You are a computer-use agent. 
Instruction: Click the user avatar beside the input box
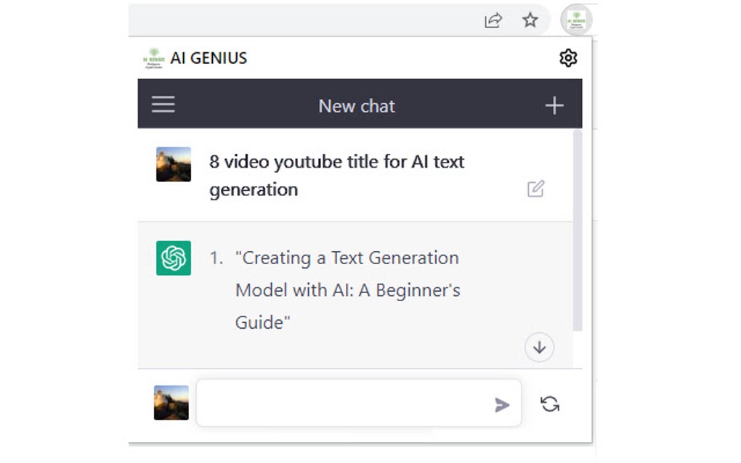pyautogui.click(x=171, y=404)
